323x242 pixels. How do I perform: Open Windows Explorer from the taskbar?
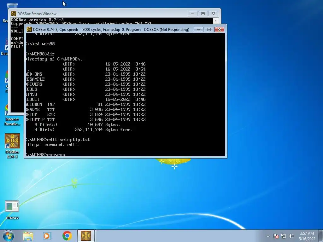(28, 236)
